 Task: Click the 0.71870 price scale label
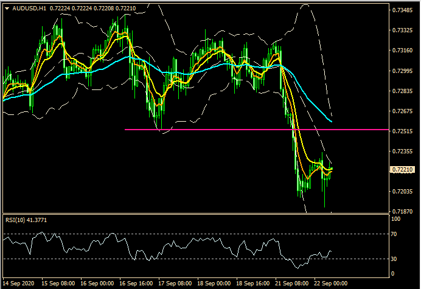[x=403, y=211]
